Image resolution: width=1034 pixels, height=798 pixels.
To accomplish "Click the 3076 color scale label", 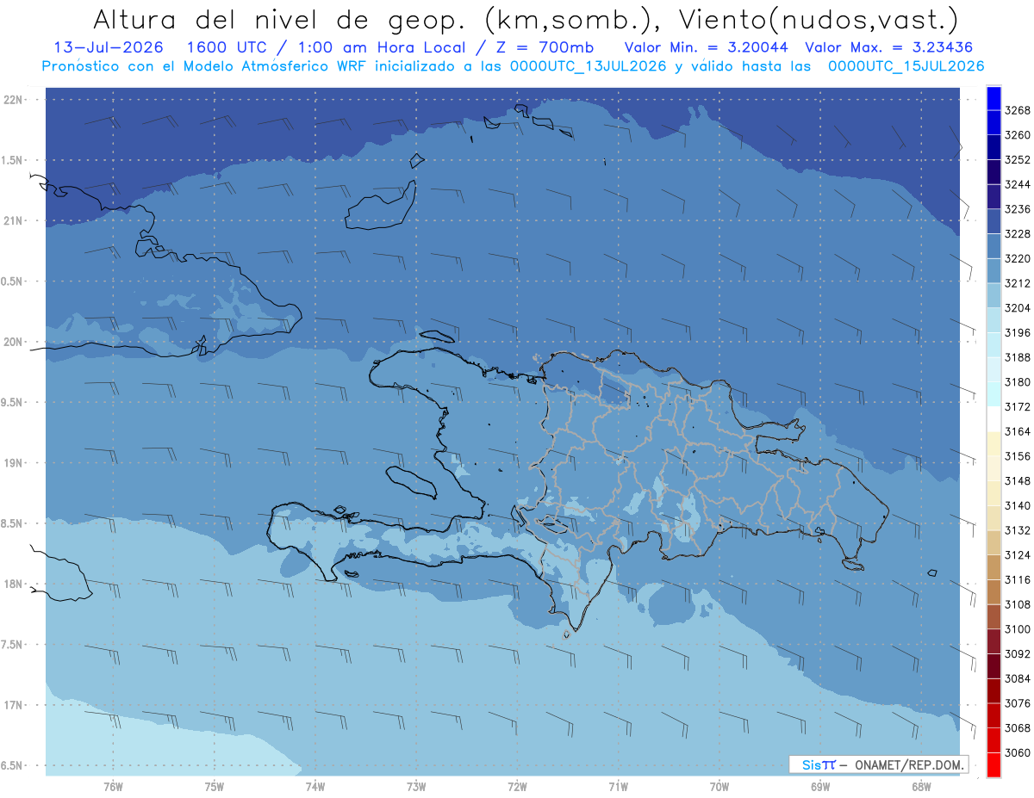I will tap(1017, 703).
